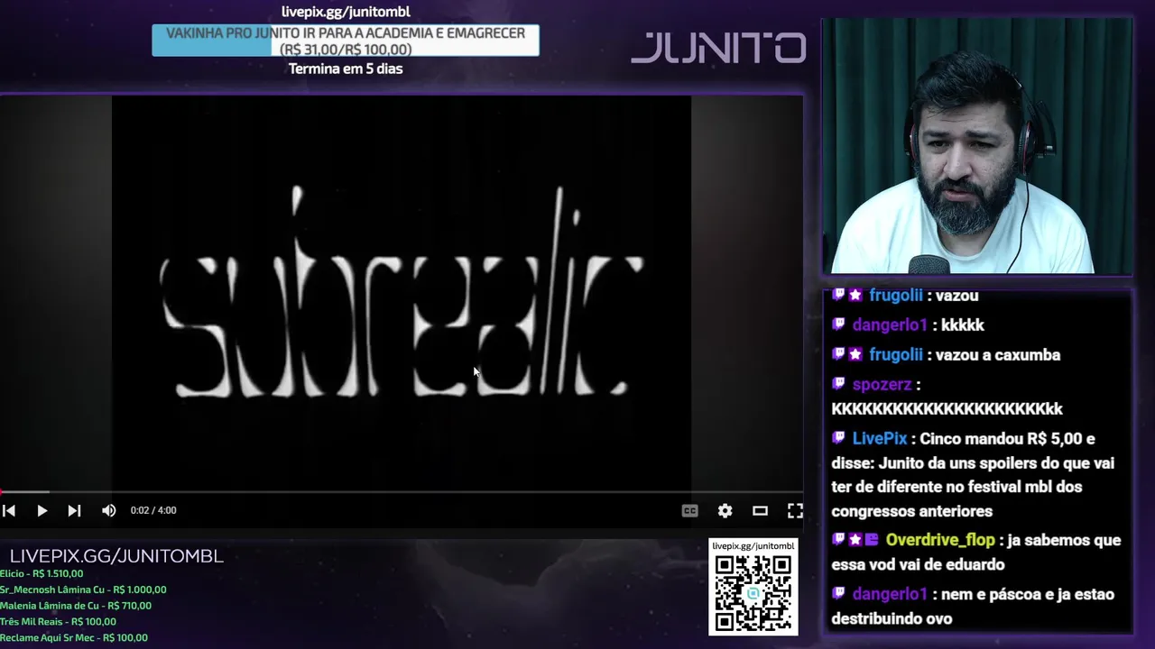1155x649 pixels.
Task: Click dangerlo1 username on páscoa message
Action: (890, 594)
